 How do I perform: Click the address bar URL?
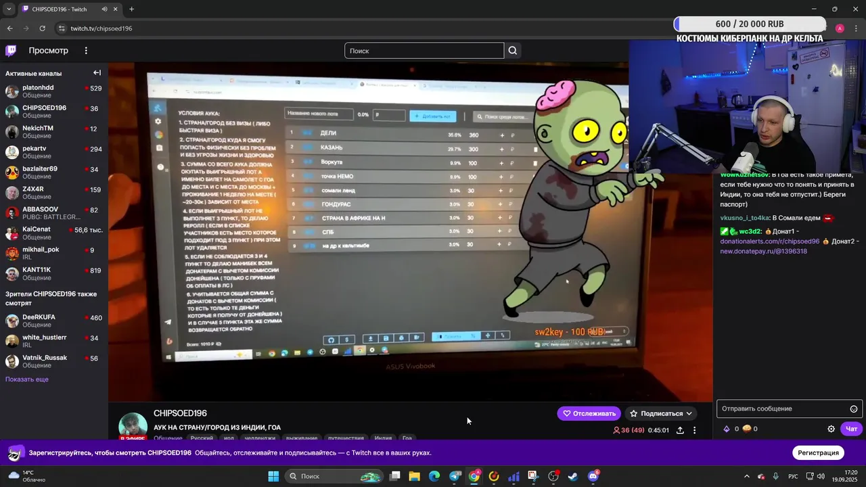(x=101, y=28)
